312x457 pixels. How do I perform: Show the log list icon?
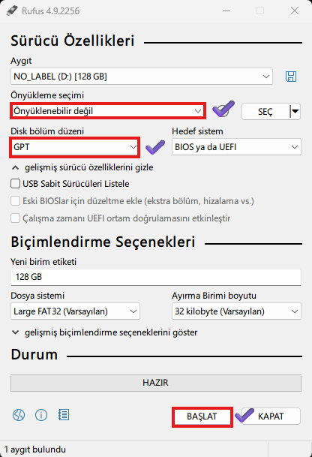click(64, 415)
